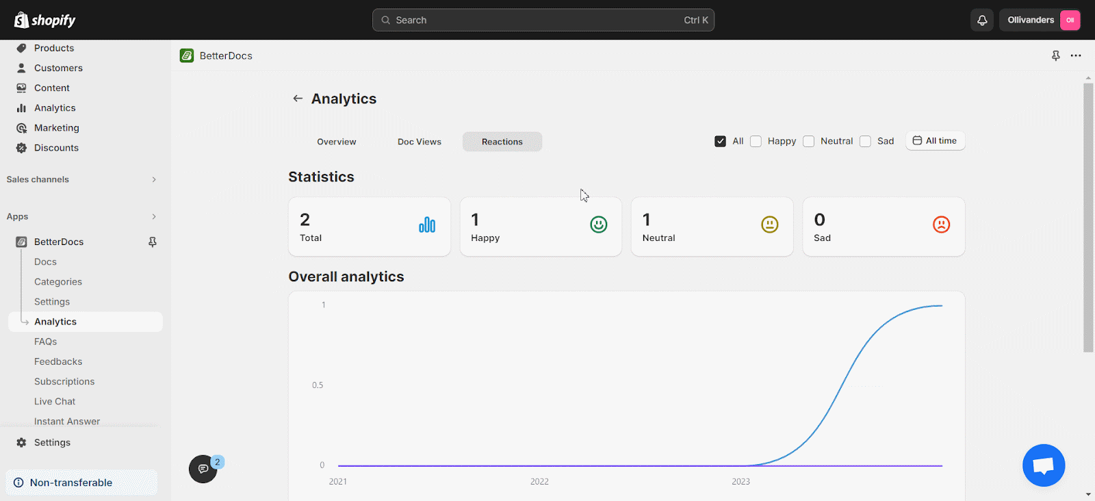Click the Content icon in sidebar
The image size is (1095, 501).
pyautogui.click(x=21, y=88)
